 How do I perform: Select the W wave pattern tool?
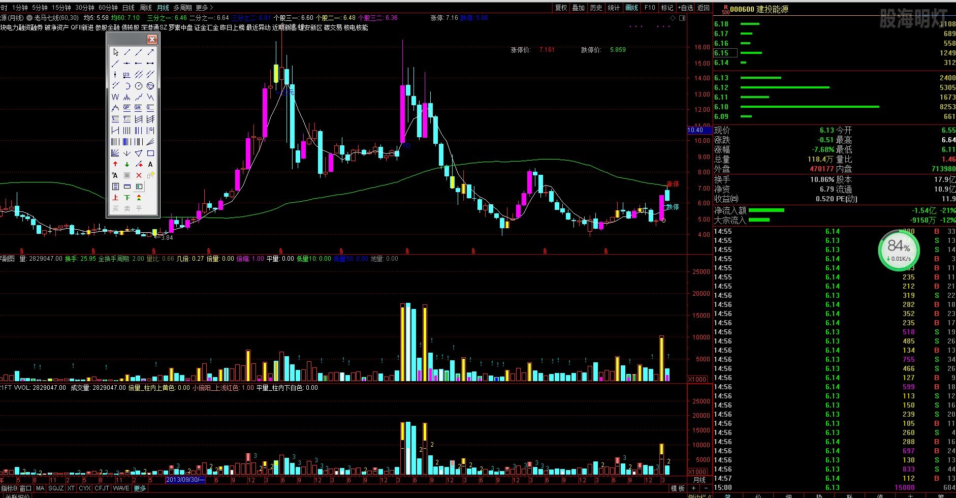point(115,97)
